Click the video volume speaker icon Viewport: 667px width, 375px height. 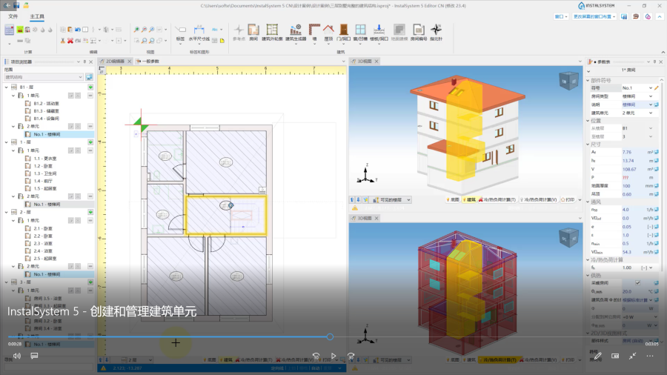coord(16,356)
